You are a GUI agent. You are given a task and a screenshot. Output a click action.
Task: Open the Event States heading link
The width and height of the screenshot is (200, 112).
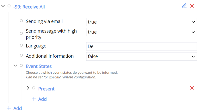tap(39, 66)
